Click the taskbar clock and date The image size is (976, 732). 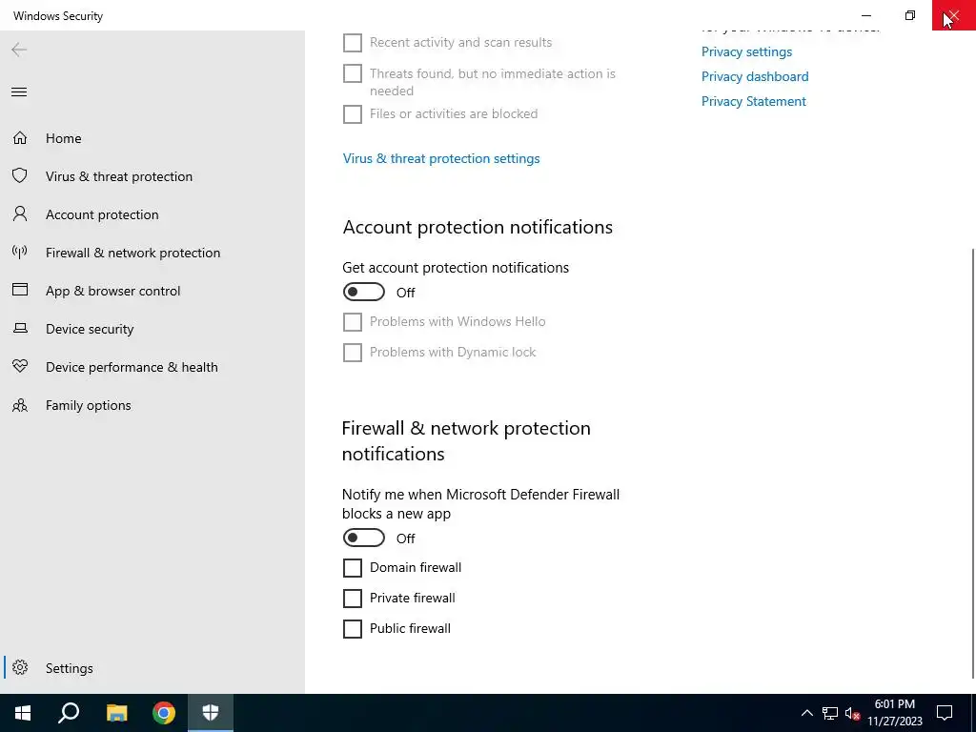[895, 713]
